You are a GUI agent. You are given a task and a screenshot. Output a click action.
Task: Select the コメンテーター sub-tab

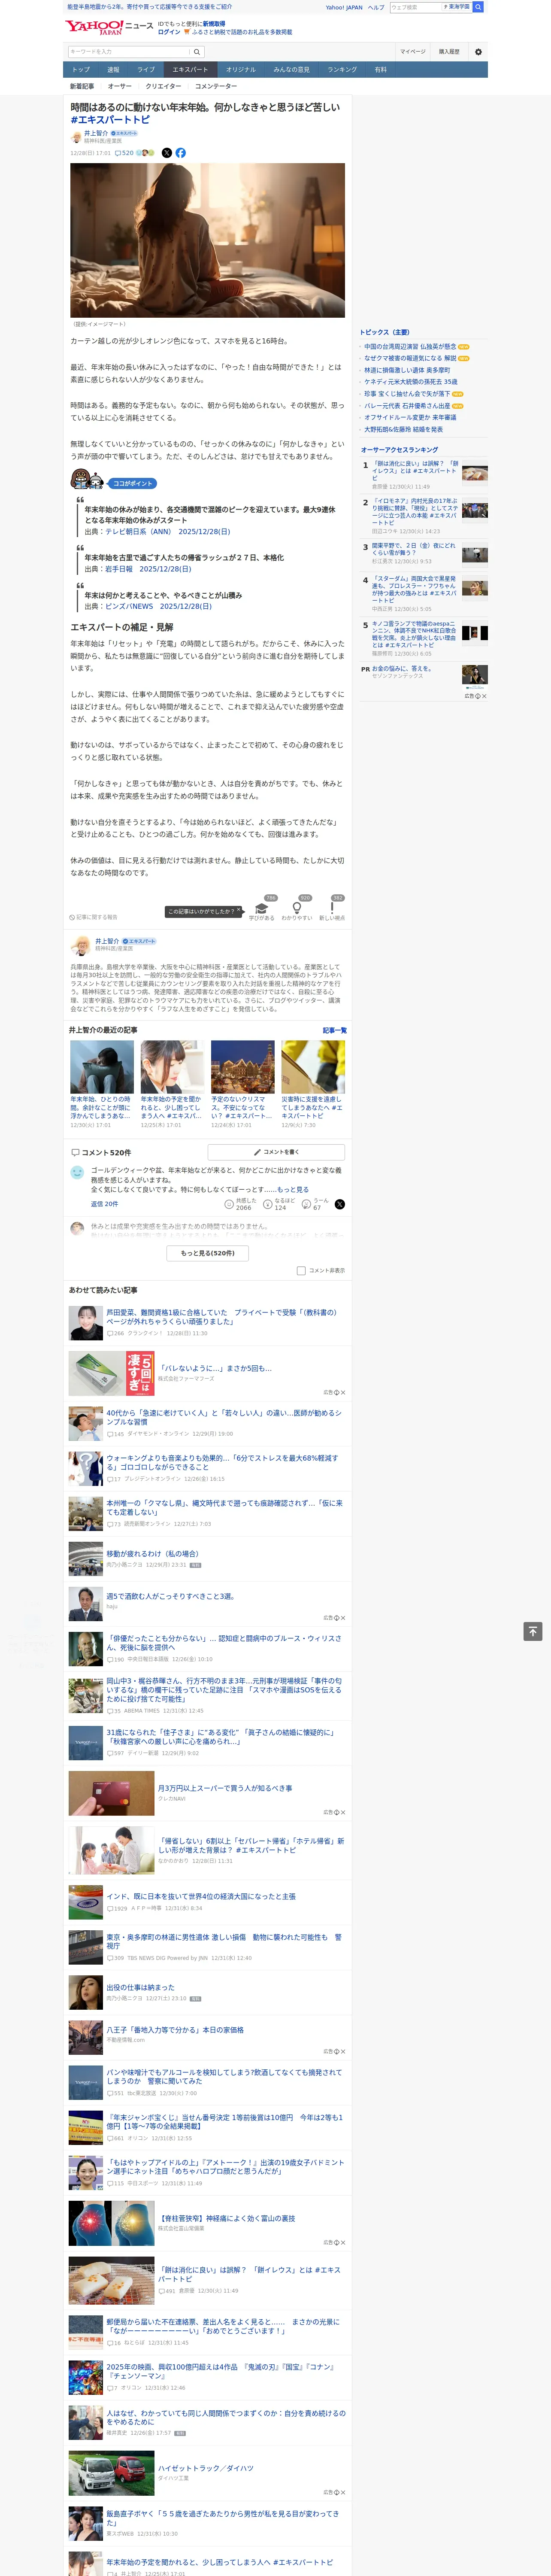tap(216, 86)
